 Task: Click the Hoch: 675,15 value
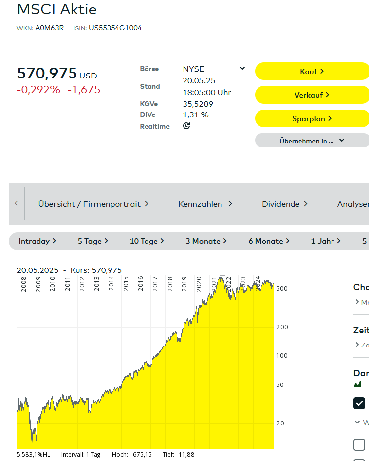coord(132,454)
